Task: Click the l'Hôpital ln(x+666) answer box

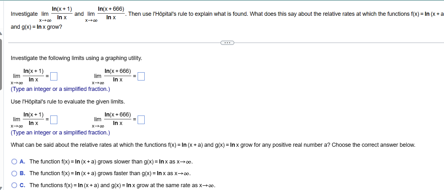Action: click(x=141, y=120)
